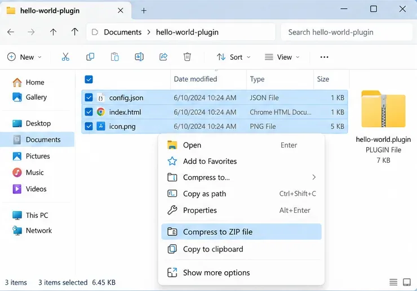The height and width of the screenshot is (291, 417).
Task: Click the hello-world.plugin zipped folder thumbnail
Action: [383, 109]
